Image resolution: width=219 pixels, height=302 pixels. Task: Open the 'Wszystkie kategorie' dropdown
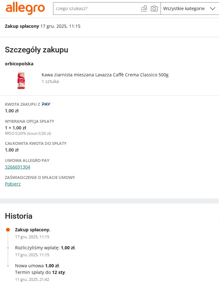[x=184, y=9]
